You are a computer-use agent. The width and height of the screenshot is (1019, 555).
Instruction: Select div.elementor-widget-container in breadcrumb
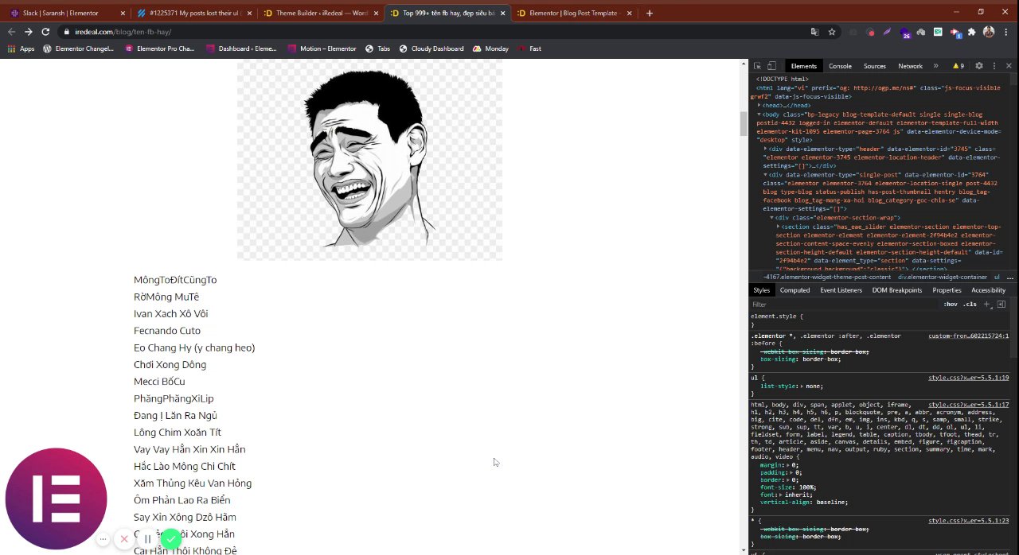(943, 277)
